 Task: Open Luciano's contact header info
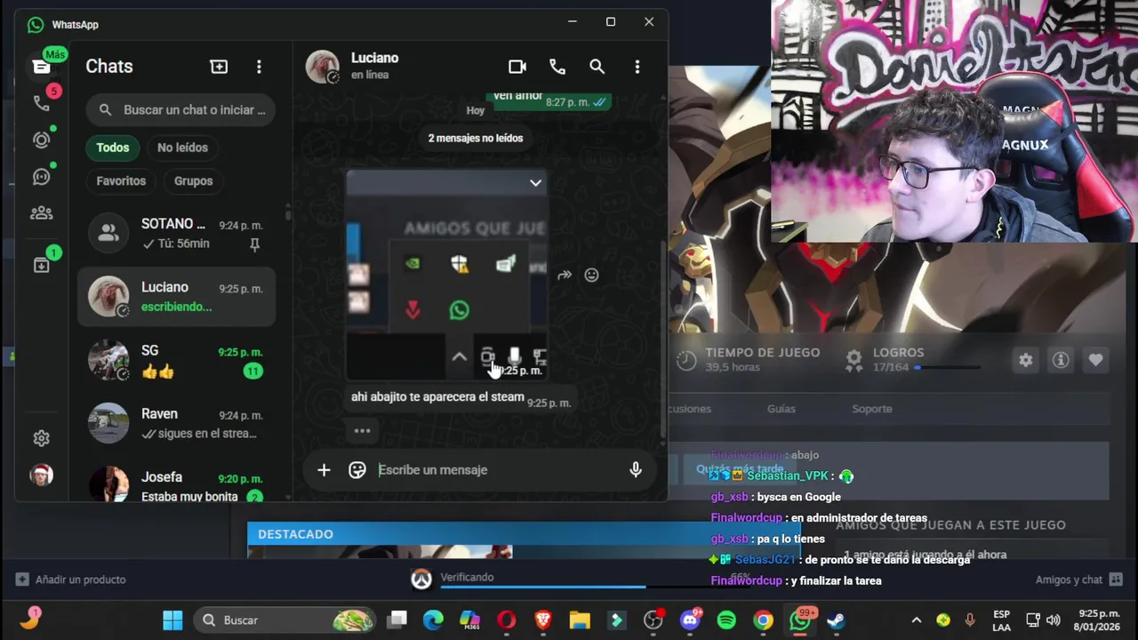[373, 66]
